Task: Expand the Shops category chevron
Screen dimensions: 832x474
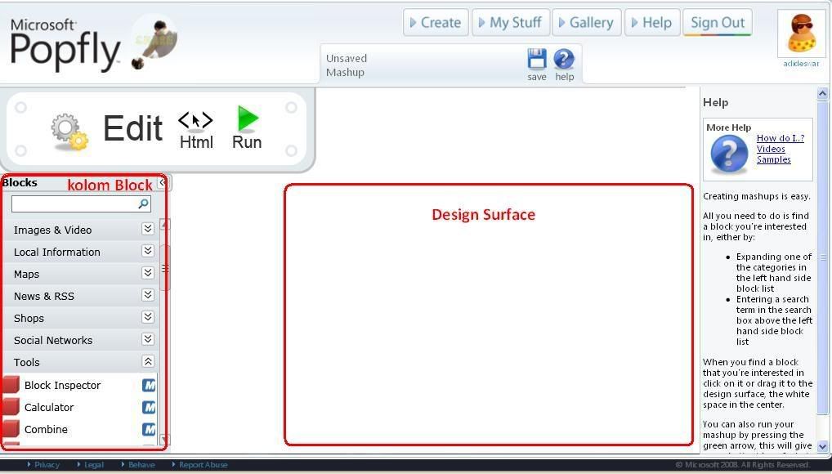Action: (147, 317)
